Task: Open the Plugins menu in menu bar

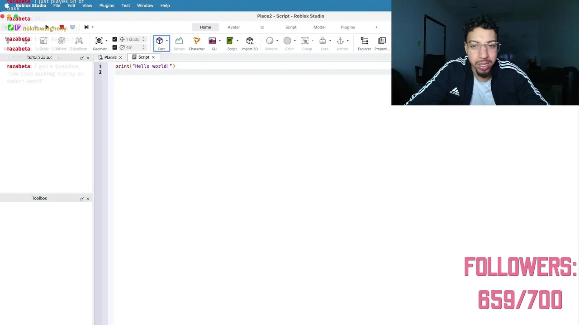Action: pyautogui.click(x=107, y=5)
